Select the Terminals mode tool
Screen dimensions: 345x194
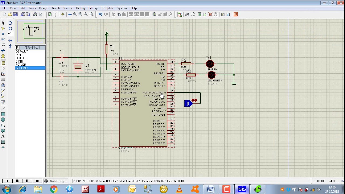pos(3,63)
